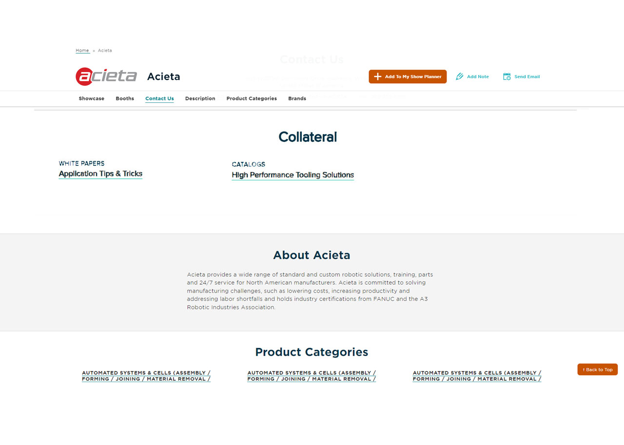Open High Performance Tooling Solutions catalog
The height and width of the screenshot is (445, 624).
(x=293, y=175)
